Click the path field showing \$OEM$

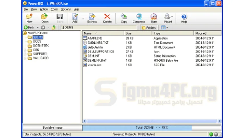(99, 27)
